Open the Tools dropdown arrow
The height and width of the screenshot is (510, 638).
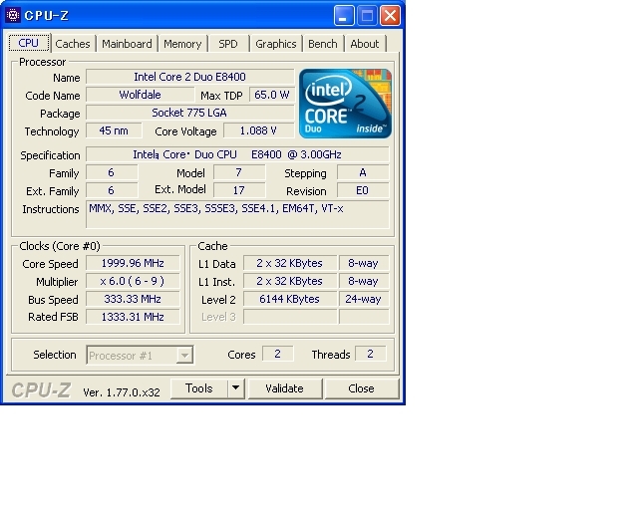[235, 388]
